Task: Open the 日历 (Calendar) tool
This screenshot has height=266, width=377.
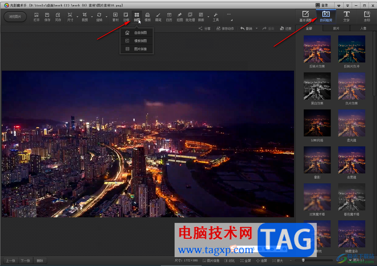Action: (x=169, y=17)
